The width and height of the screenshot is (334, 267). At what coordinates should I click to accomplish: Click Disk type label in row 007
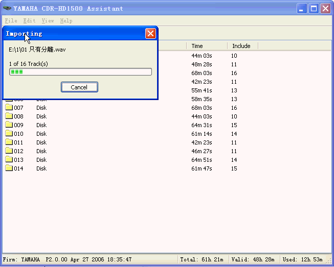coord(41,108)
